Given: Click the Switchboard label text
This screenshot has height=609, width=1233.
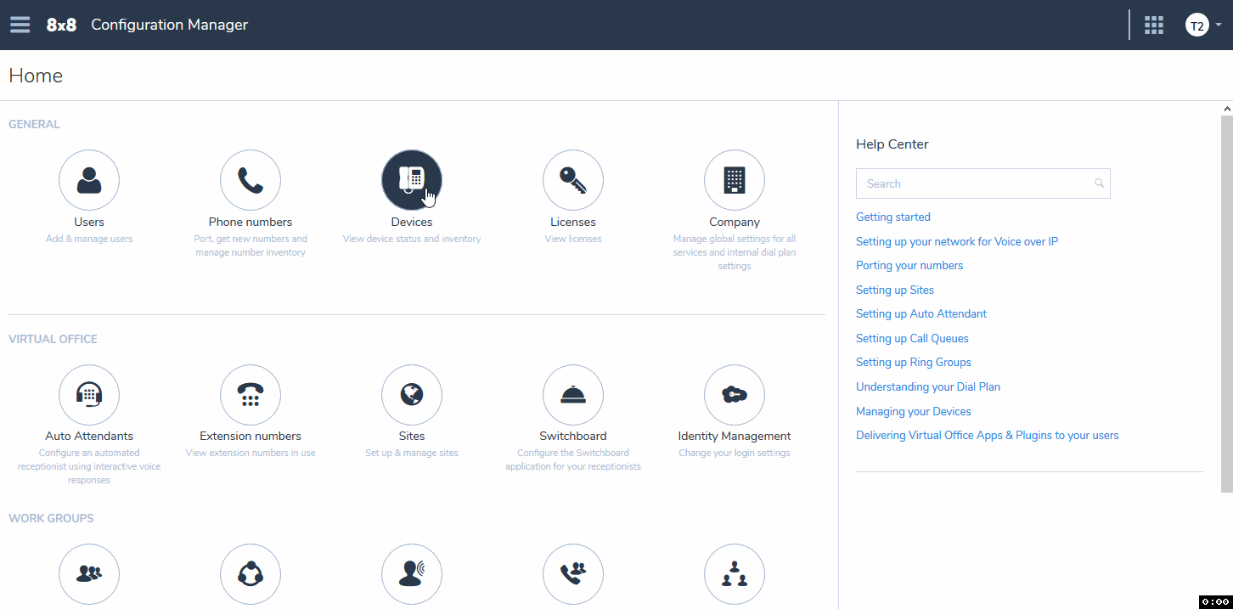Looking at the screenshot, I should (573, 437).
